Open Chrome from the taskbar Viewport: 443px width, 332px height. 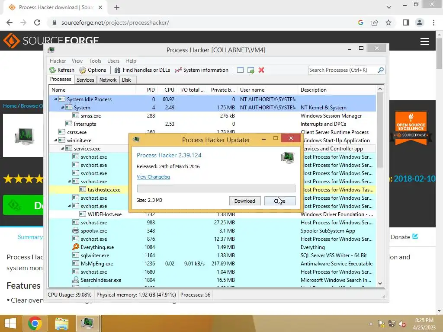(x=35, y=323)
